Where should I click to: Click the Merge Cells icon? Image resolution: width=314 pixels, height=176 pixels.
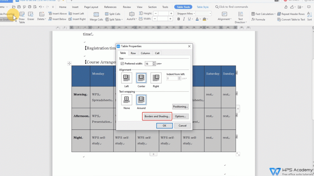96,14
